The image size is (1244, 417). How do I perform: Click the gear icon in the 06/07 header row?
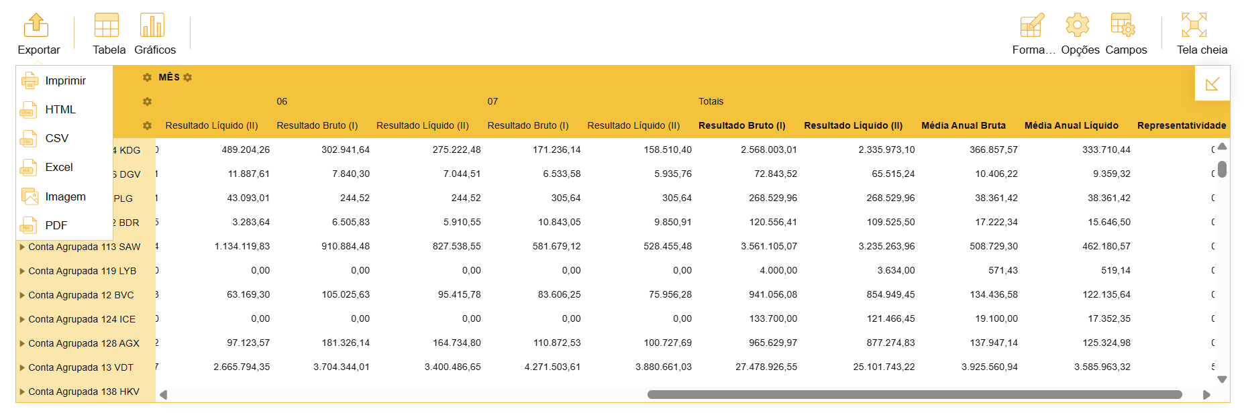(148, 101)
